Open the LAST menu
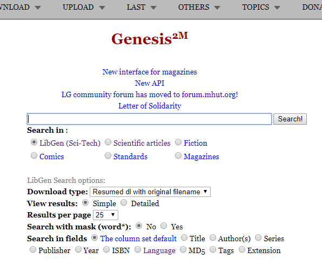Viewport: 322px width, 279px height. point(142,8)
